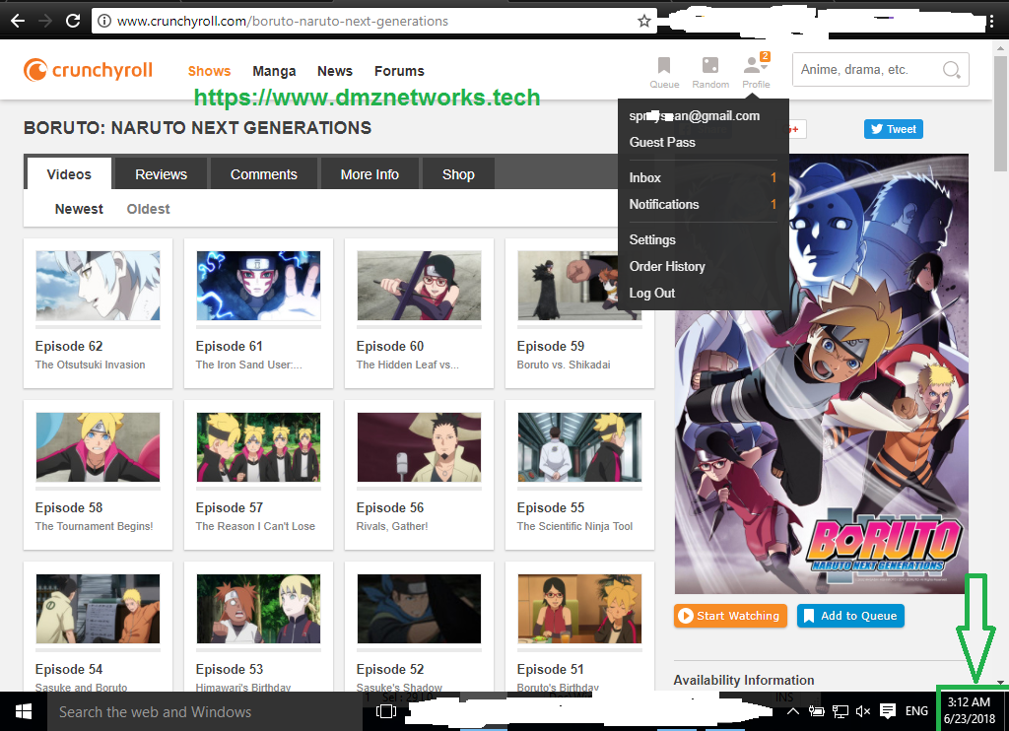Click the Add to Queue button
This screenshot has width=1009, height=731.
(x=850, y=615)
